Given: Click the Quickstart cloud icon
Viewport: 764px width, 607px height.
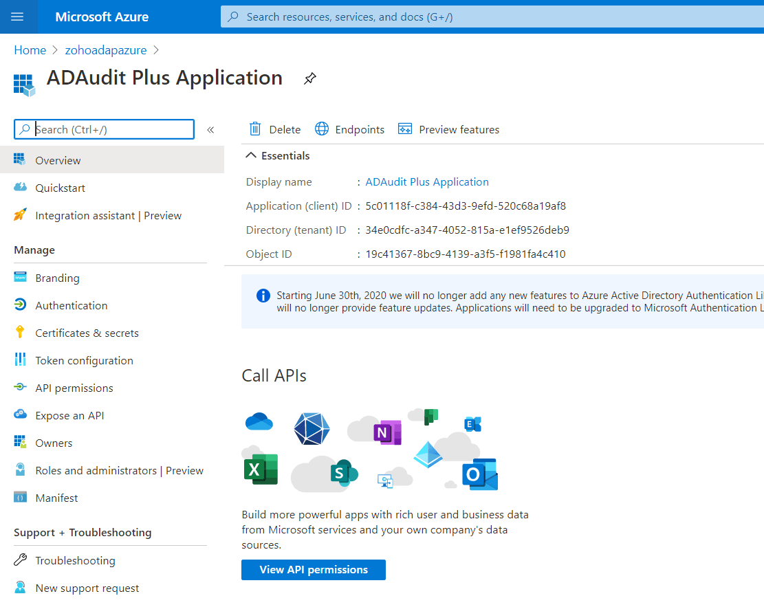Looking at the screenshot, I should (21, 188).
